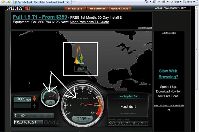
Task: Click the About link
Action: pyautogui.click(x=158, y=8)
